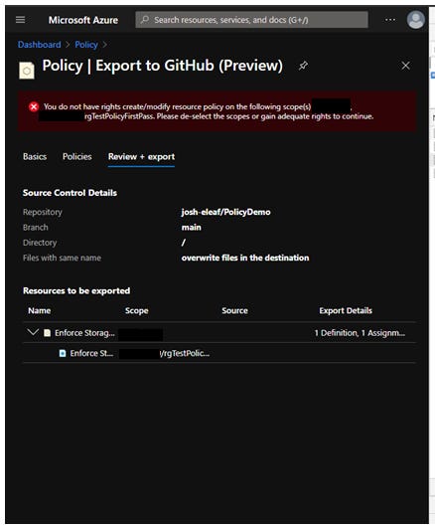Select the Enforce Storag... policy row
This screenshot has height=526, width=435.
[219, 332]
